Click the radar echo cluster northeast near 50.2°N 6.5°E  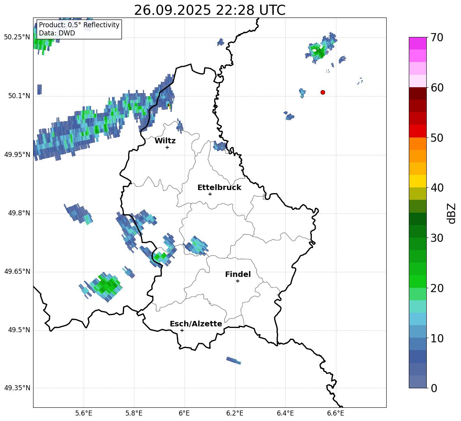pos(320,48)
